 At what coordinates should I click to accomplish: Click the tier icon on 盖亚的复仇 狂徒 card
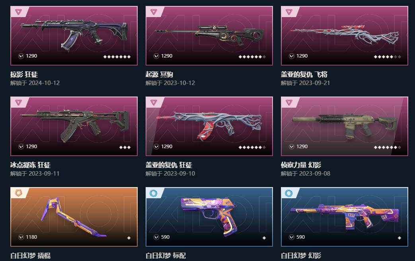tap(154, 102)
